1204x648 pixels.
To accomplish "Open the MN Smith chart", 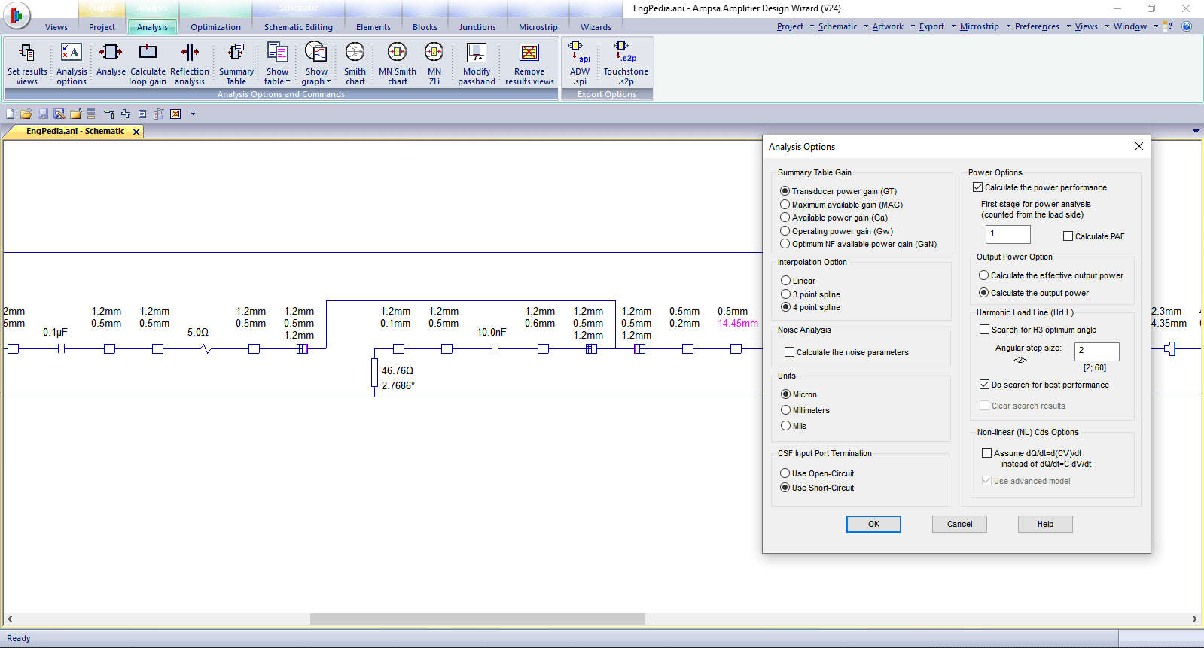I will click(x=397, y=62).
